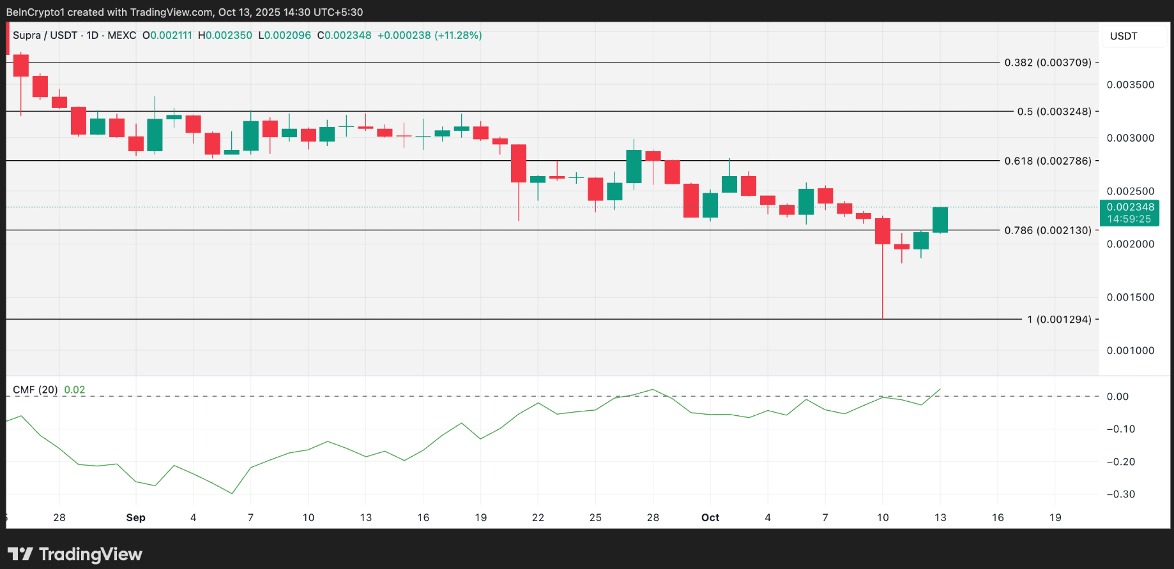Click the Oct month label on time axis
The image size is (1174, 569).
click(710, 518)
